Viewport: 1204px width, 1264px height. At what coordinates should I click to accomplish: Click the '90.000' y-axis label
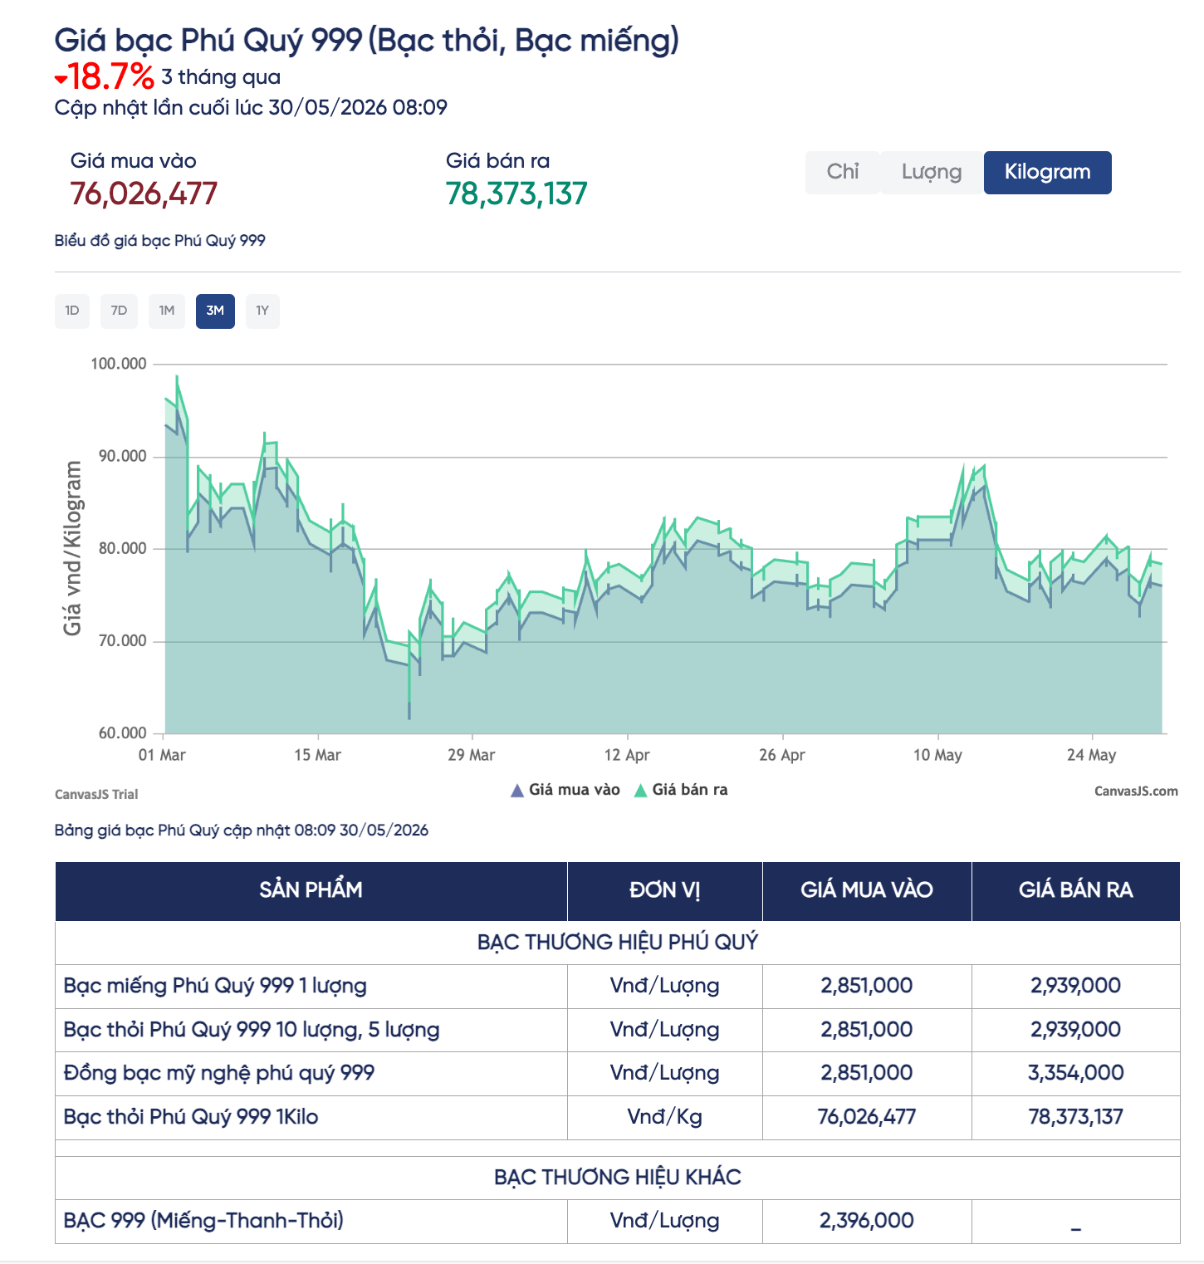(122, 456)
